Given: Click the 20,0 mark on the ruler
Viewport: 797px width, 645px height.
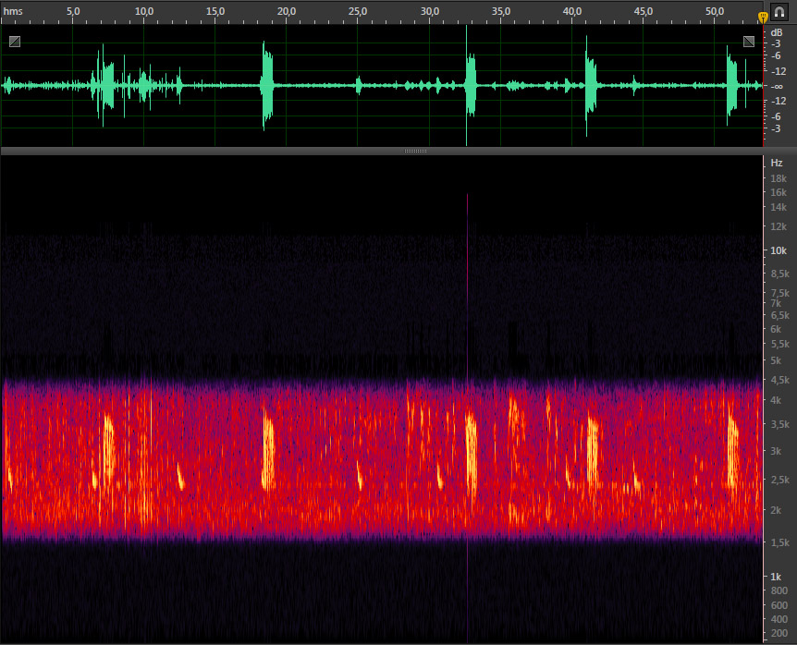Looking at the screenshot, I should [287, 11].
